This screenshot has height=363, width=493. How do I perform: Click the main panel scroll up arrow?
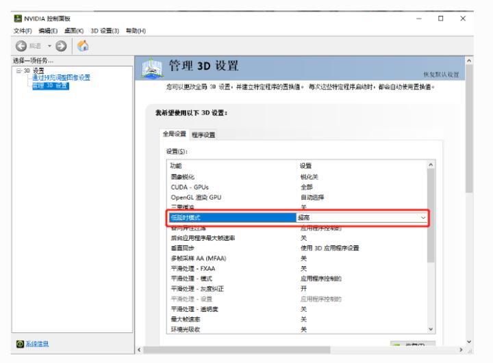(469, 61)
